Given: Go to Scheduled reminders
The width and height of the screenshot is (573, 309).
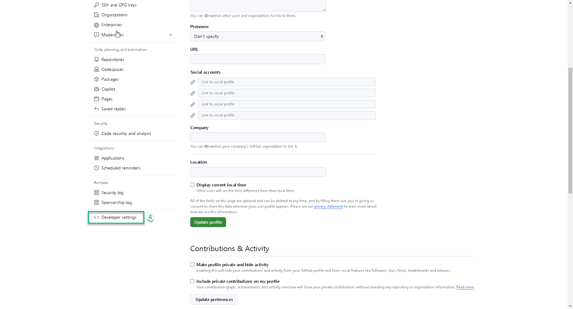Looking at the screenshot, I should pyautogui.click(x=121, y=168).
